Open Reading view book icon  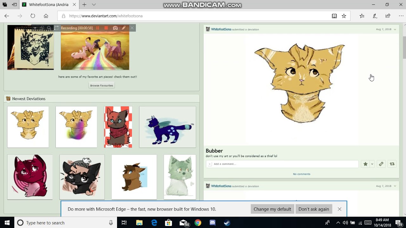click(x=334, y=16)
